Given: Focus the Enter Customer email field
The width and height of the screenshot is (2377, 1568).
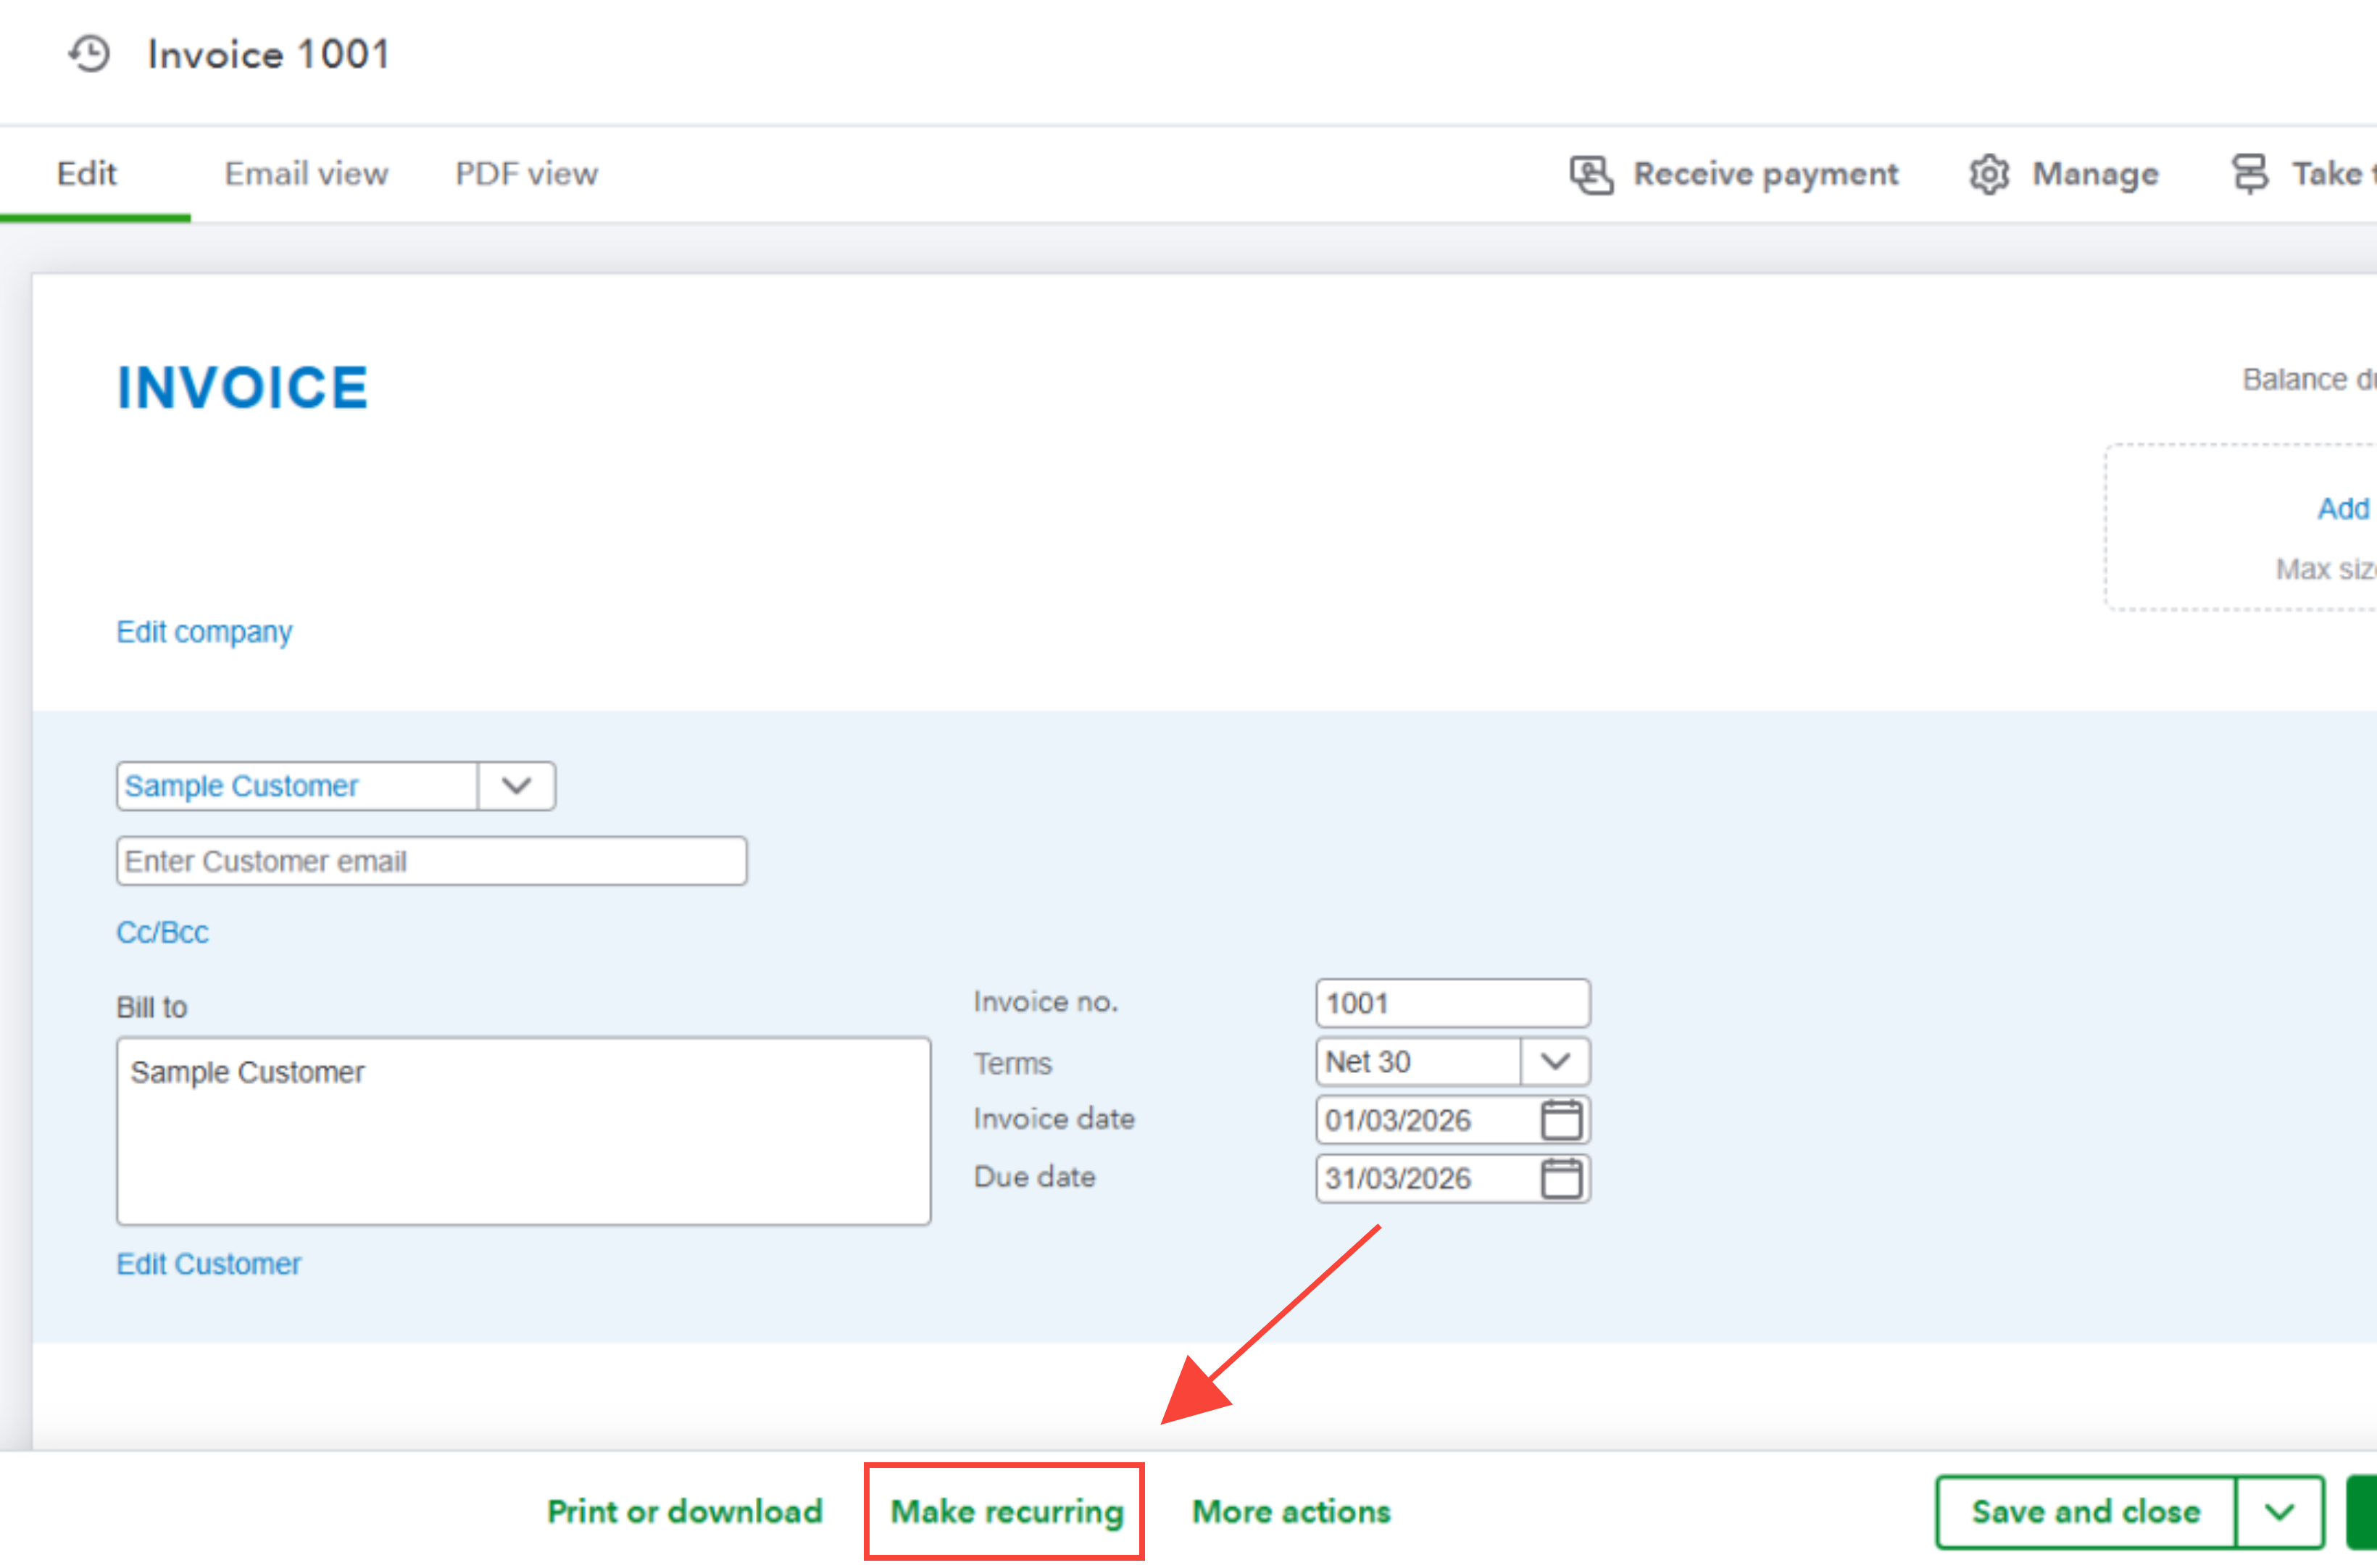Looking at the screenshot, I should point(431,861).
